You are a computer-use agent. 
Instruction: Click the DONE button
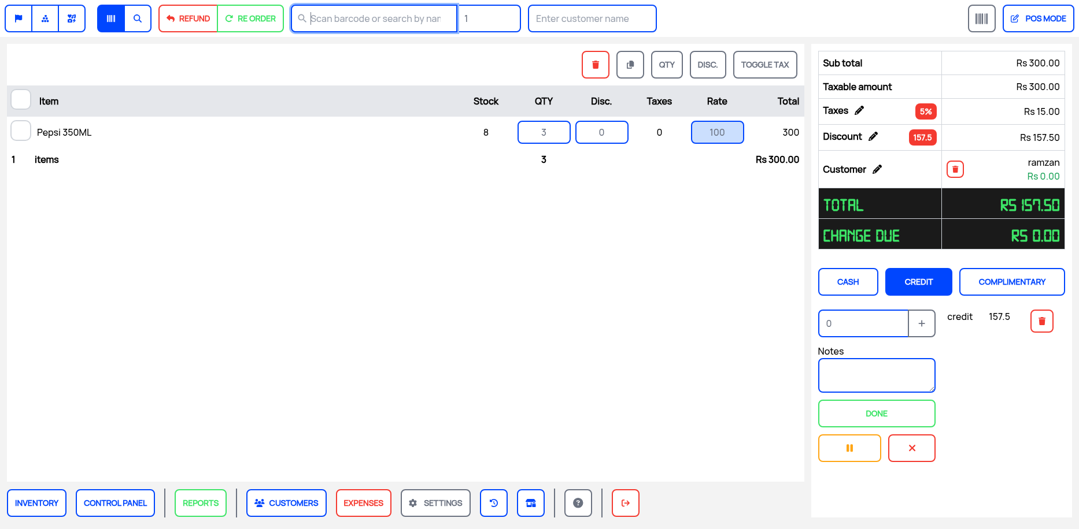877,413
